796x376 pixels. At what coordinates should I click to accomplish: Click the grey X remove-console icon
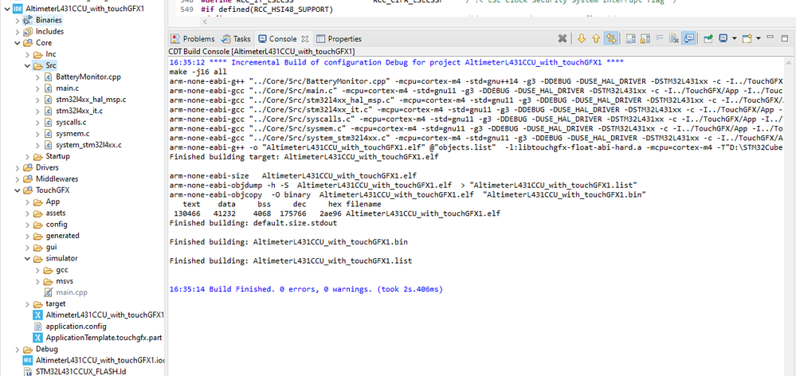[x=562, y=38]
